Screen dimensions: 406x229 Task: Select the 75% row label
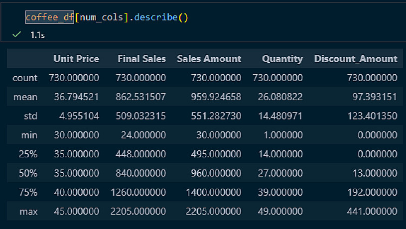click(28, 193)
